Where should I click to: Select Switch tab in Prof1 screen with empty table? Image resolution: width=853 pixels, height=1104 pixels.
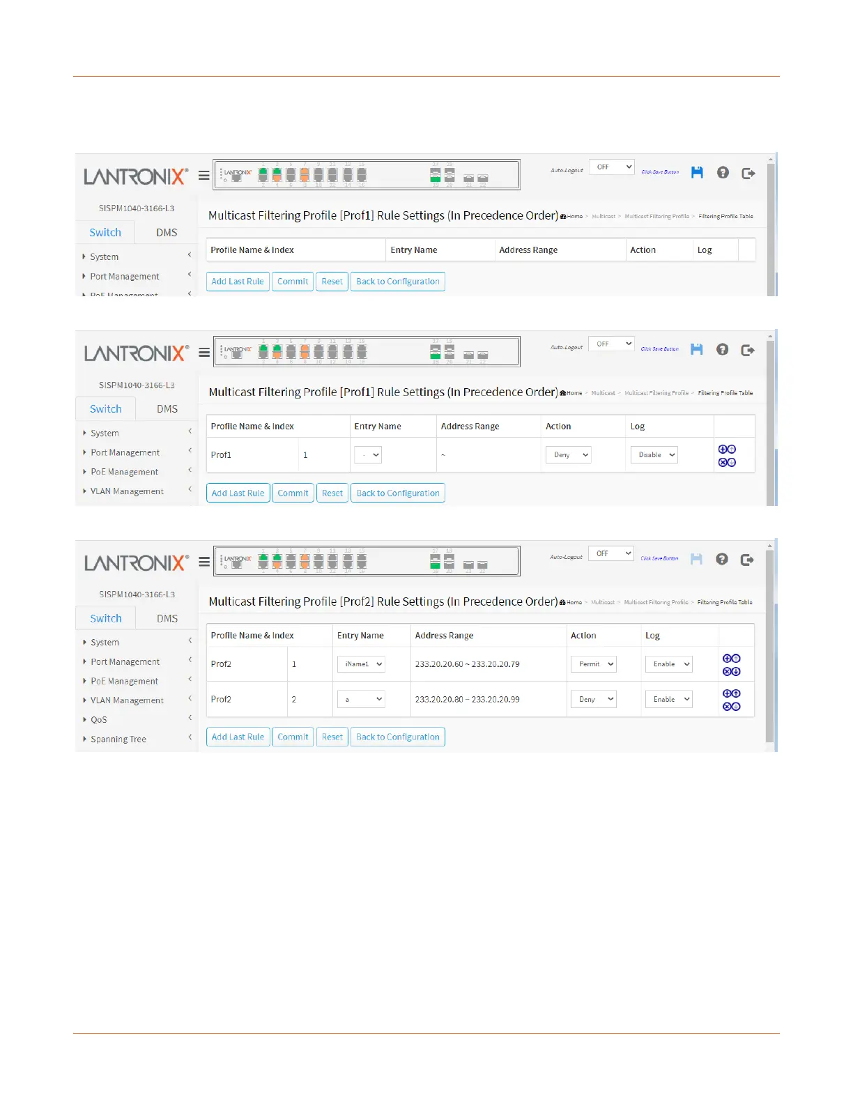105,232
